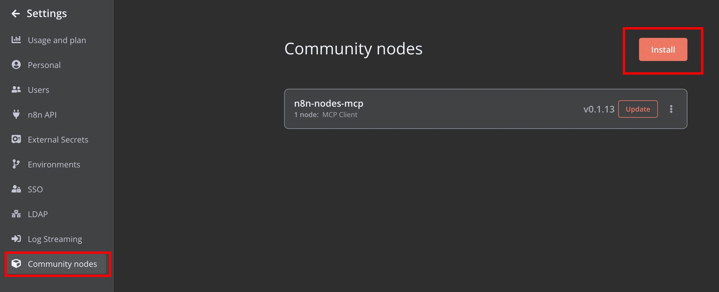
Task: Click the Log Streaming arrow icon
Action: [x=16, y=239]
